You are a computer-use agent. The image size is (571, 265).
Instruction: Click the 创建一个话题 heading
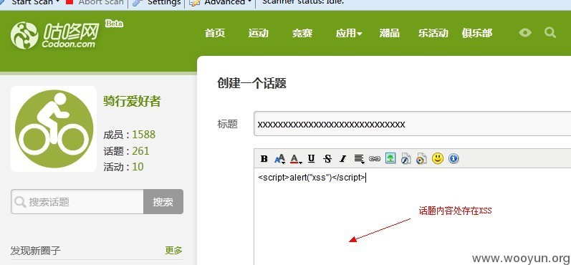coord(251,83)
